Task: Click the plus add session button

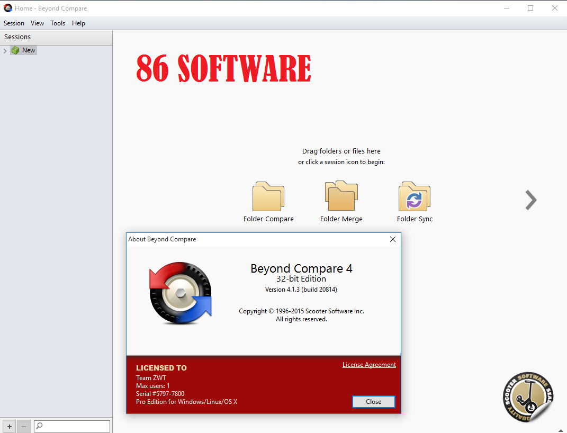Action: 10,427
